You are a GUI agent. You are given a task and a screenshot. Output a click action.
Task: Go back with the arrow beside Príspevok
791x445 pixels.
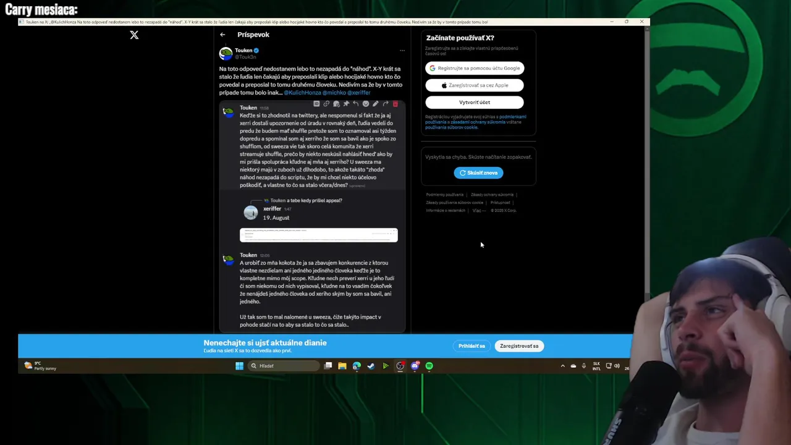coord(222,35)
